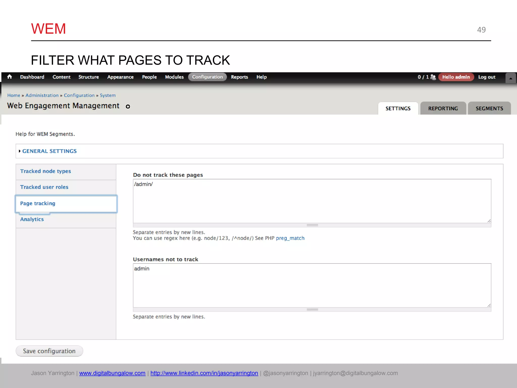Click the usernames textarea corner resize handle
The width and height of the screenshot is (517, 388).
tap(489, 305)
